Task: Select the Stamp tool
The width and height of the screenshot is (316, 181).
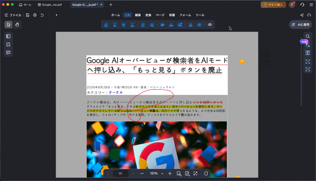Action: pos(171,25)
